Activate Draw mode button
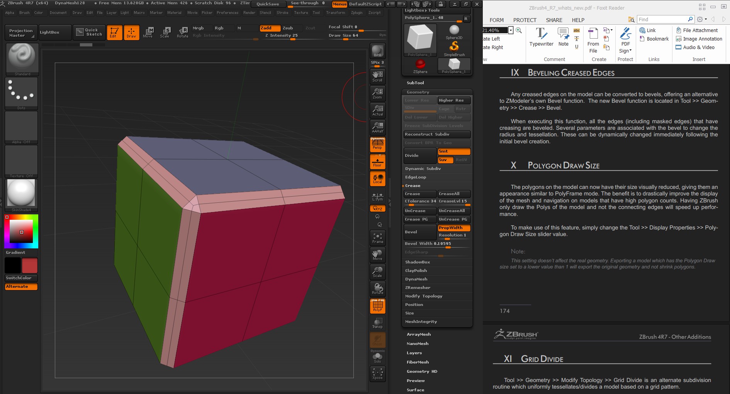 [131, 32]
